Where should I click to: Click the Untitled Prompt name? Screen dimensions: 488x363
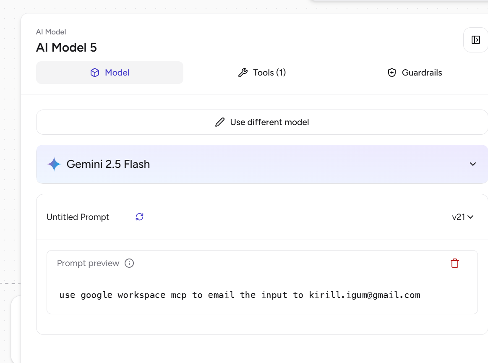tap(78, 217)
